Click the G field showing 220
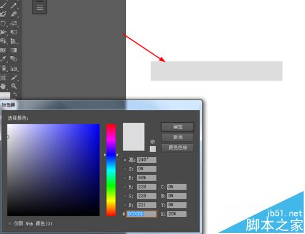The width and height of the screenshot is (305, 234). [146, 196]
